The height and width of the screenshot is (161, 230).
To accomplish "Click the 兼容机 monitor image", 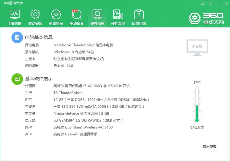I will pos(197,47).
